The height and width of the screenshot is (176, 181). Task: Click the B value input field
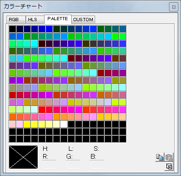coord(97,165)
